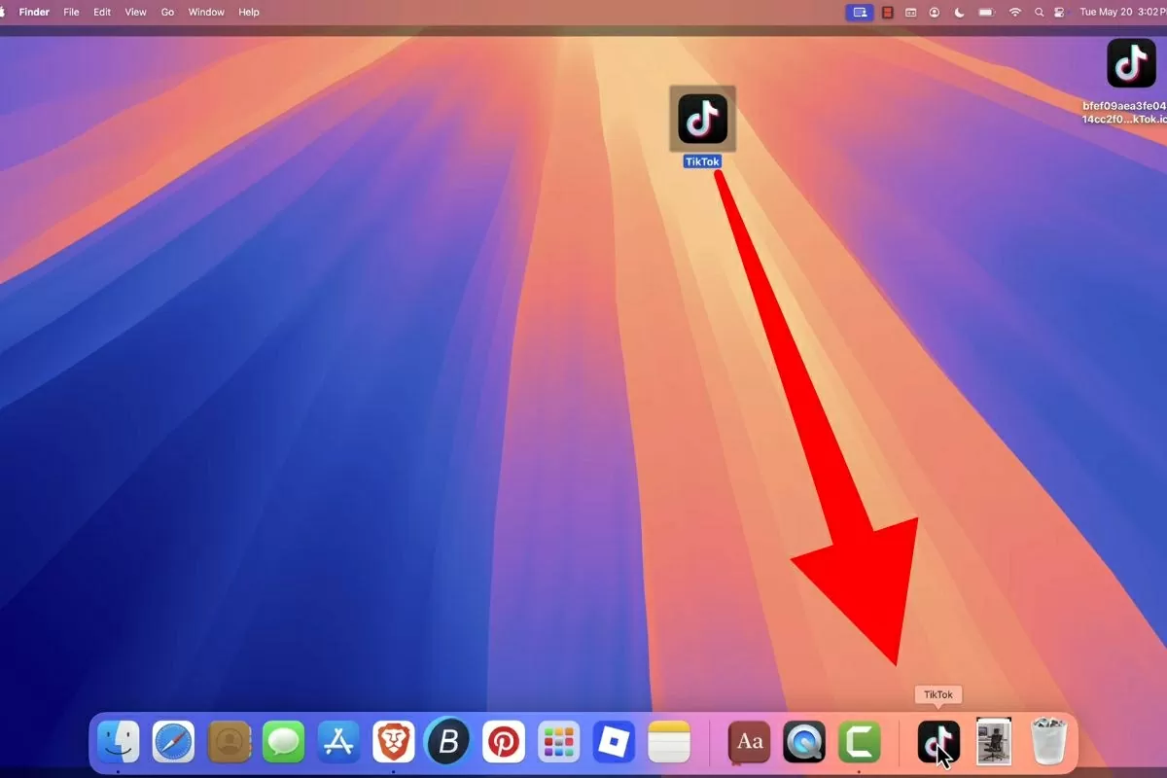This screenshot has width=1167, height=778.
Task: Open the Go menu
Action: (x=167, y=13)
